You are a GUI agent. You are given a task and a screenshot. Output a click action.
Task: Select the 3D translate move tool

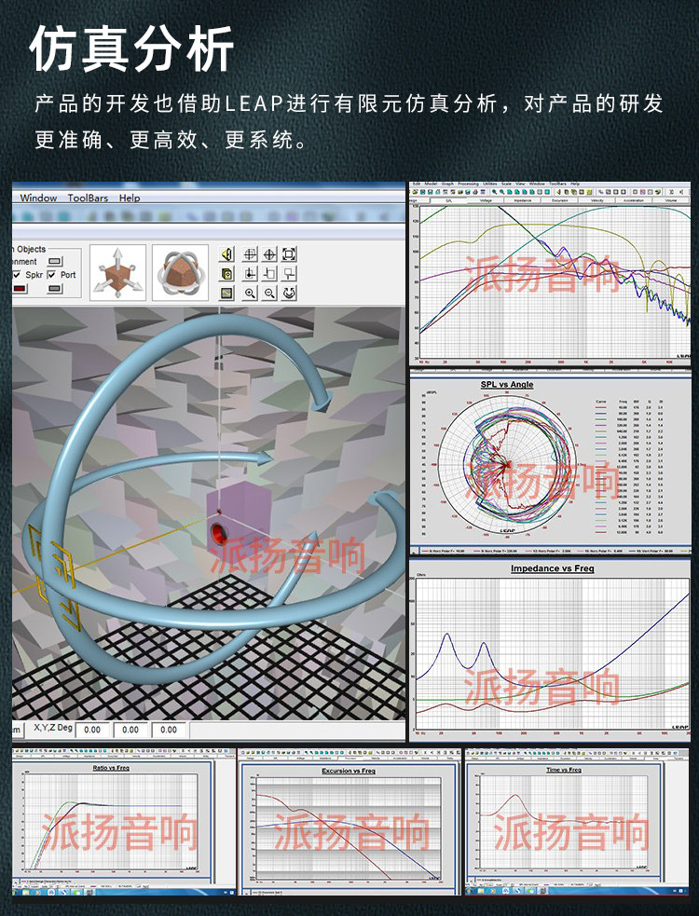[x=117, y=273]
